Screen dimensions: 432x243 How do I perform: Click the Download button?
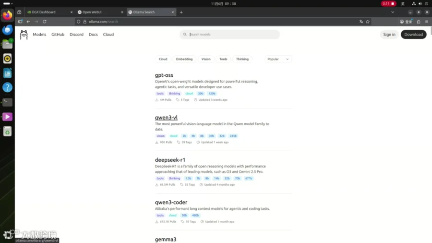pyautogui.click(x=414, y=35)
